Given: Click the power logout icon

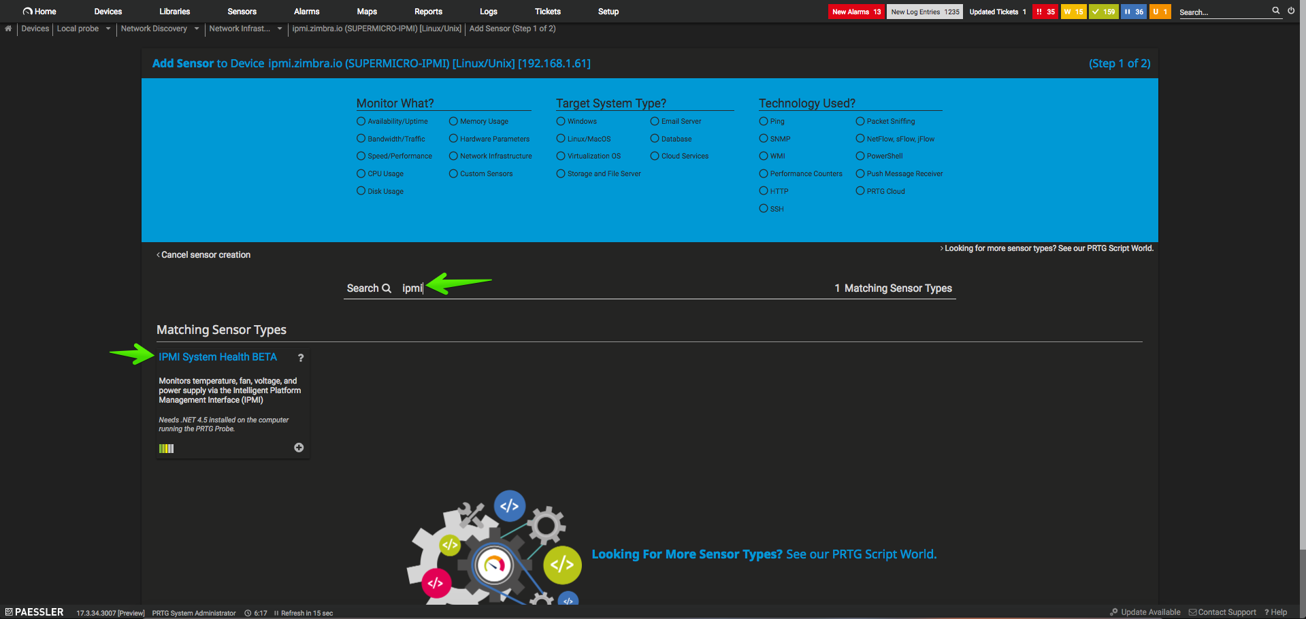Looking at the screenshot, I should [x=1291, y=11].
